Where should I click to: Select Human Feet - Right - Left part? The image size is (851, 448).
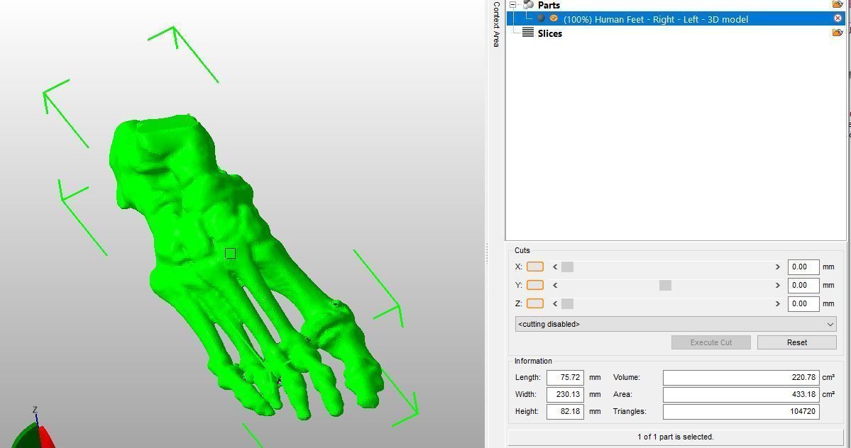pyautogui.click(x=675, y=19)
